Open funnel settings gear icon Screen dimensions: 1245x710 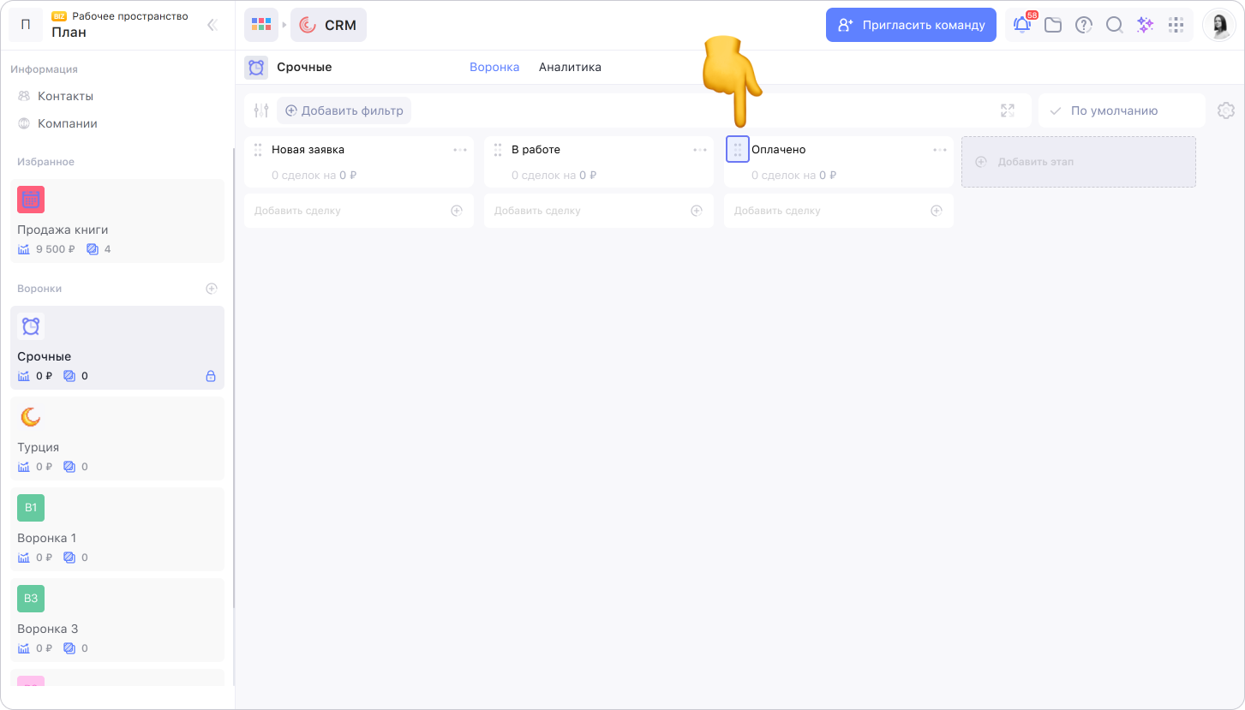click(x=1226, y=110)
